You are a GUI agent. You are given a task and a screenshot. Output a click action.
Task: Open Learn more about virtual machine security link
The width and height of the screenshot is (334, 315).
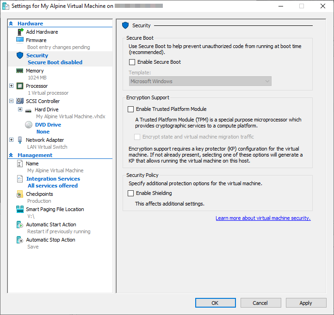pos(263,218)
